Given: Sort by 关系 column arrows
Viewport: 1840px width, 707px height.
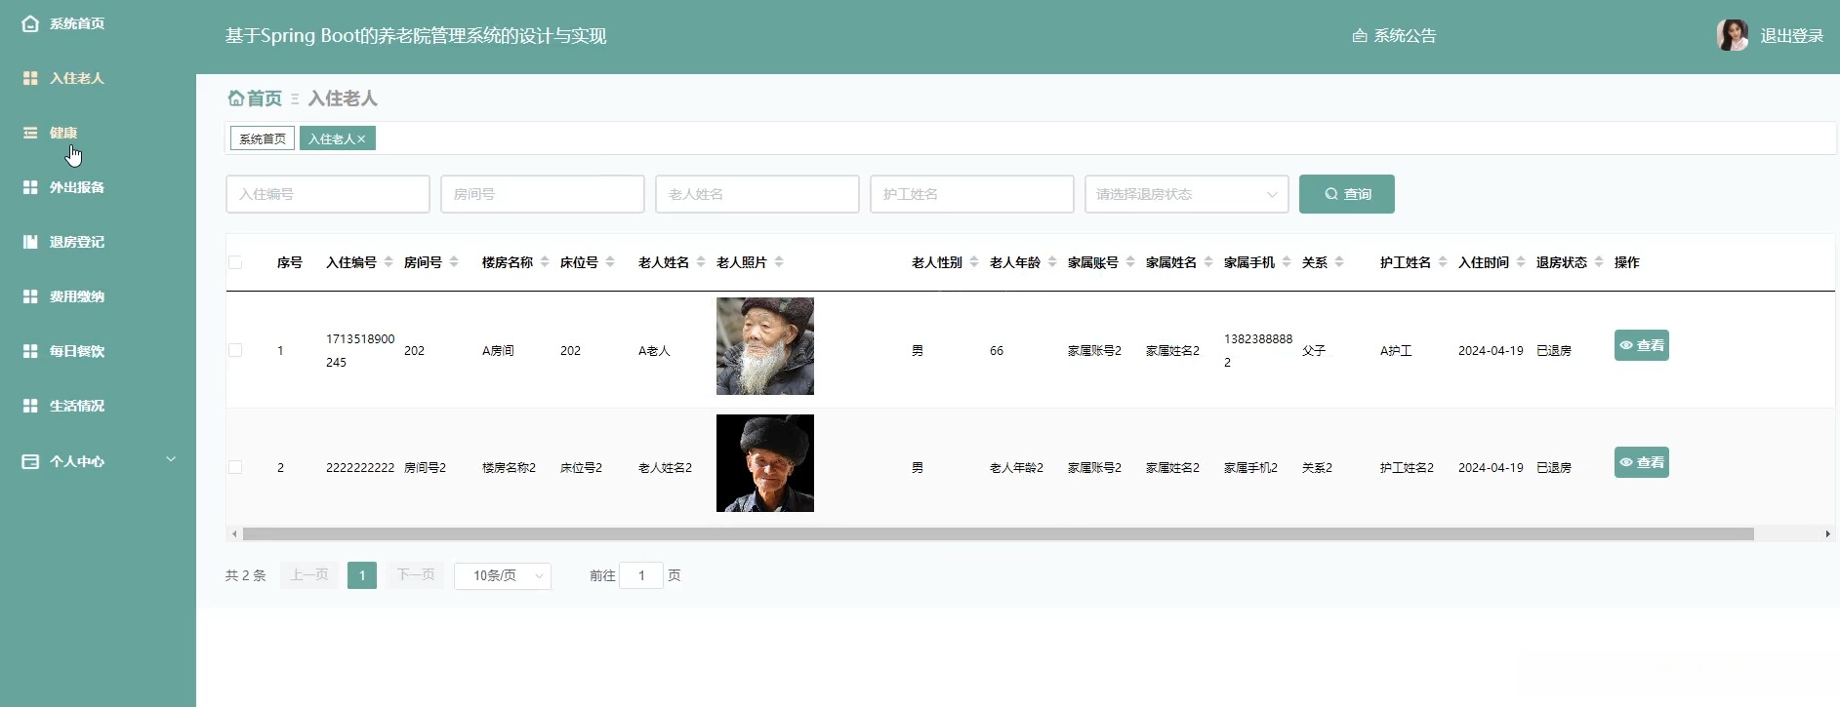Looking at the screenshot, I should coord(1339,262).
